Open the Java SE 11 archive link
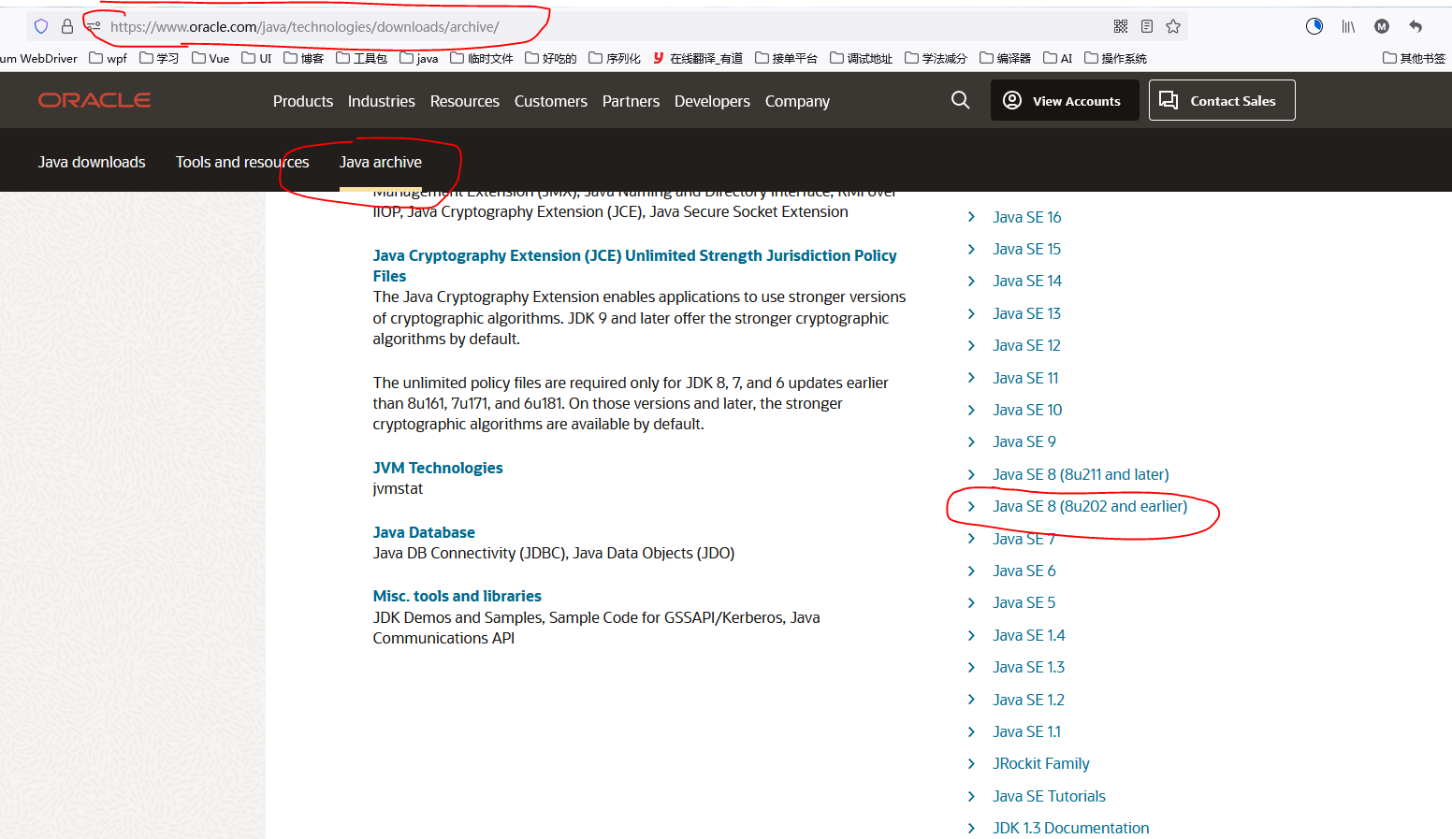This screenshot has width=1452, height=839. click(1025, 378)
